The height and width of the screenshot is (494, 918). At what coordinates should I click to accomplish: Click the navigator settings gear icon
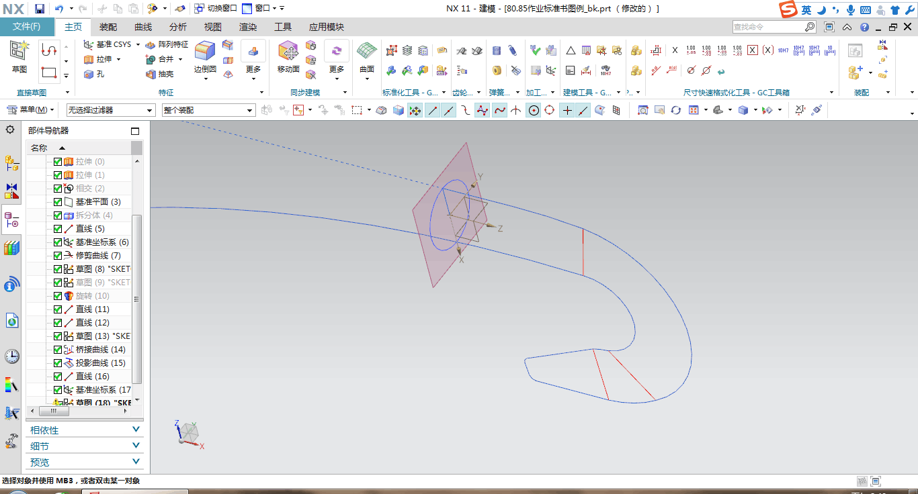tap(10, 130)
